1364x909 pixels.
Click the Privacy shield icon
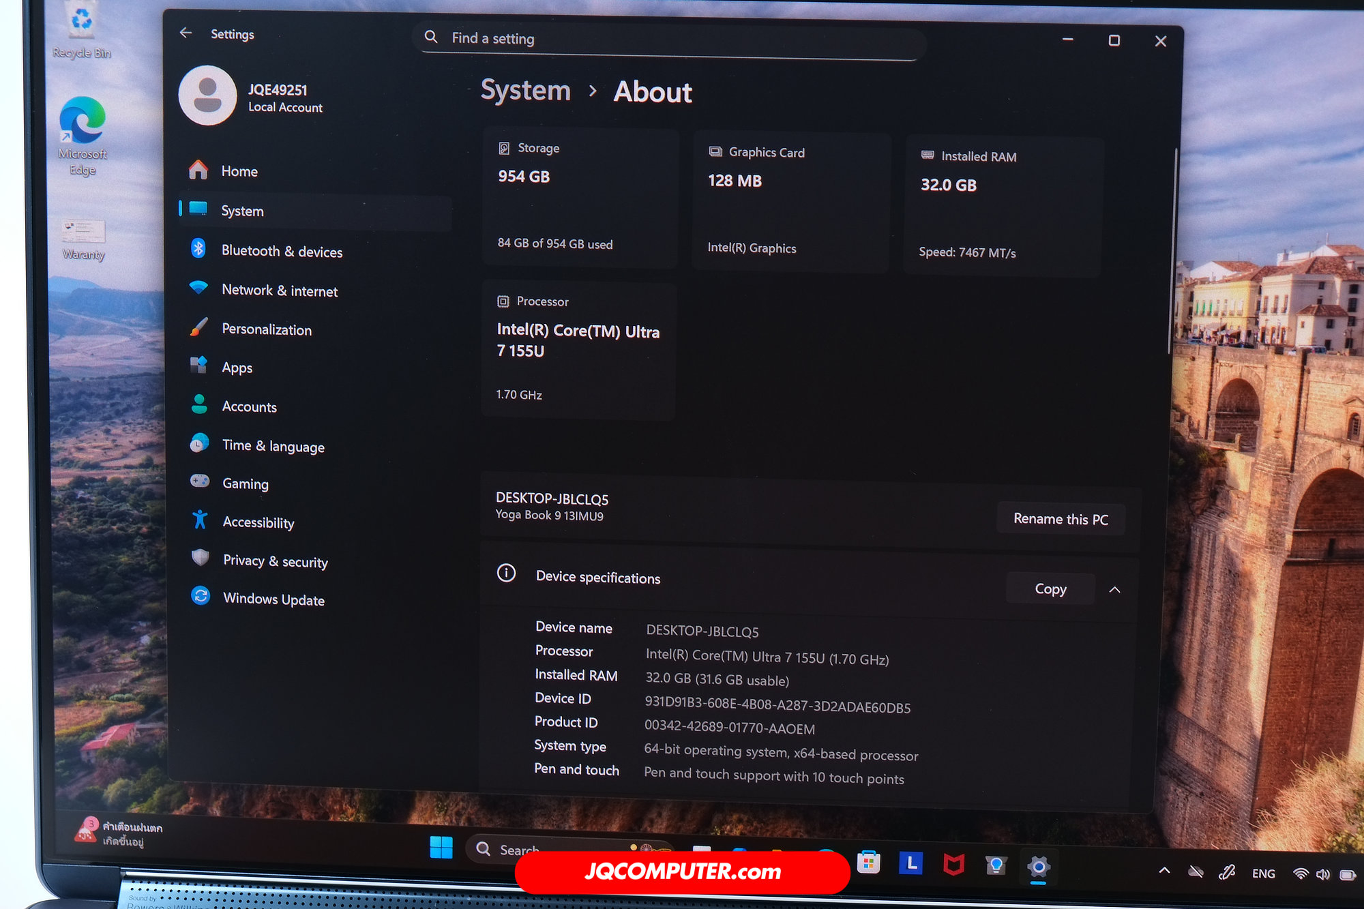pyautogui.click(x=201, y=558)
